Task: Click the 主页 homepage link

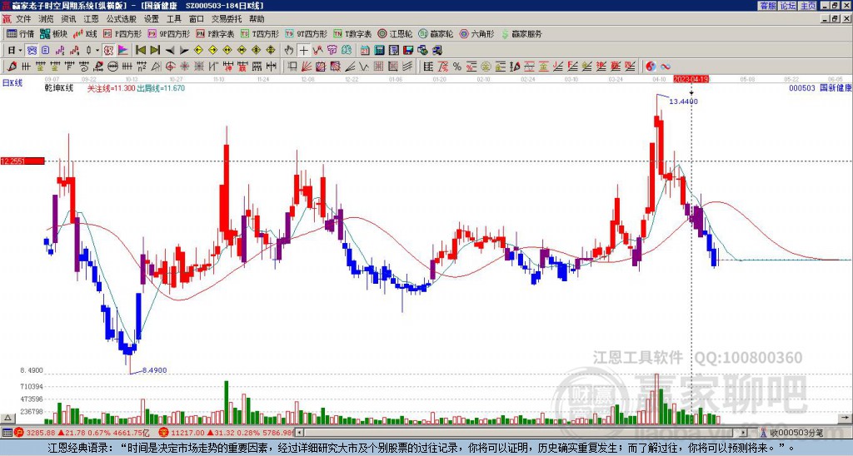Action: point(807,6)
